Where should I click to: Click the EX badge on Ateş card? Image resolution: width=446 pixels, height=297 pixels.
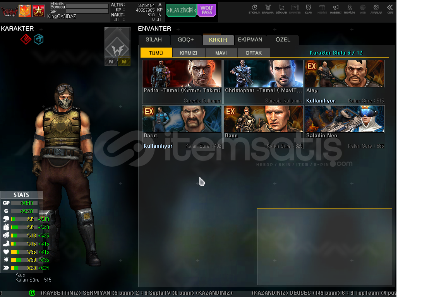[x=312, y=67]
